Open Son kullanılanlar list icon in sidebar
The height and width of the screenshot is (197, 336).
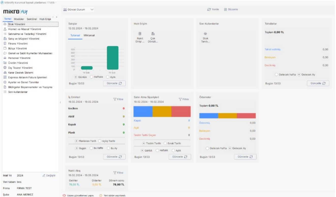[x=5, y=92]
